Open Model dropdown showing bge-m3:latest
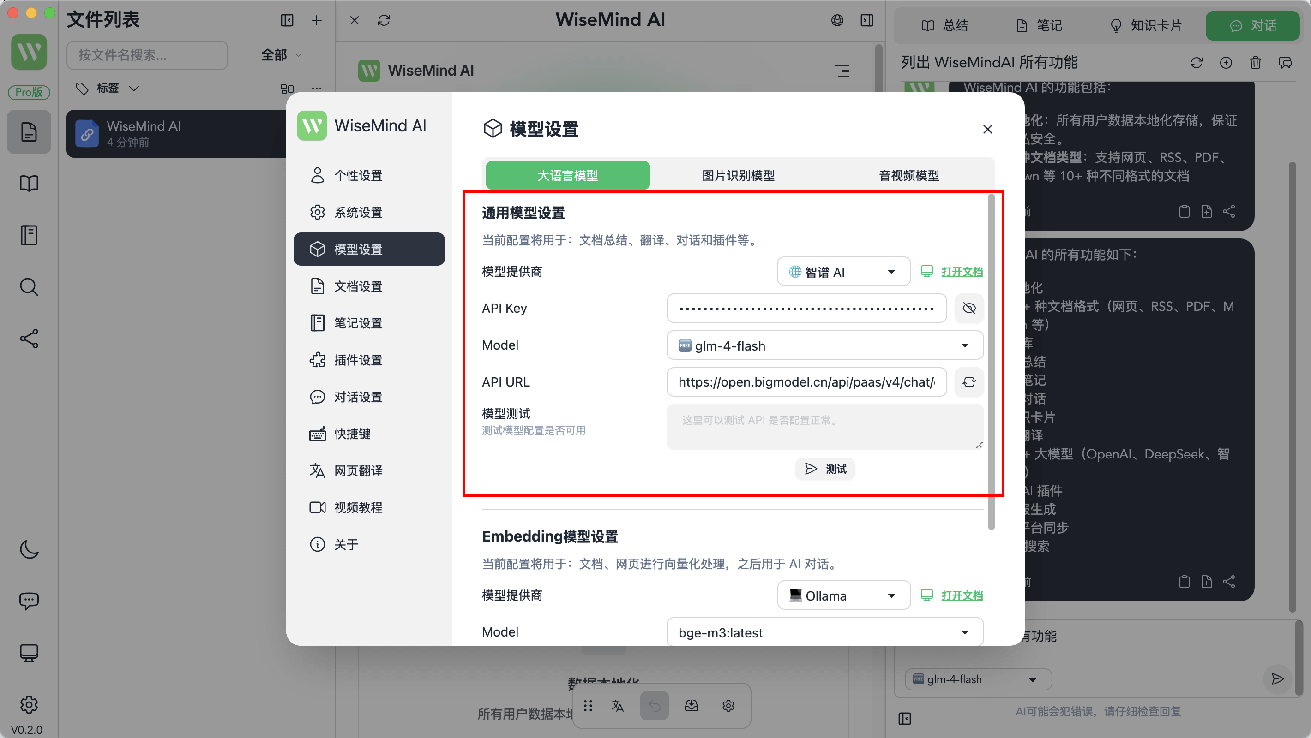This screenshot has width=1311, height=738. coord(824,632)
